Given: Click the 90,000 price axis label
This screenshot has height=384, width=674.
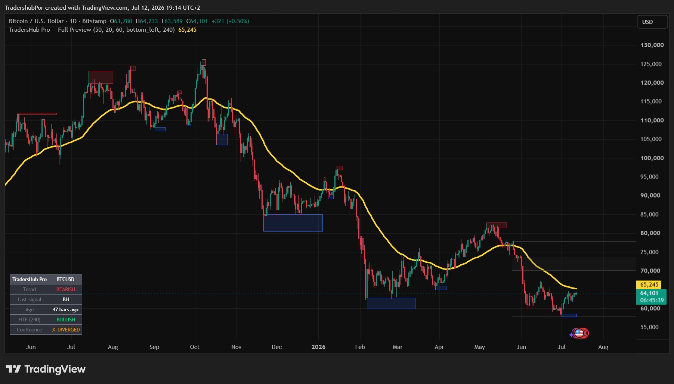Looking at the screenshot, I should (x=650, y=195).
